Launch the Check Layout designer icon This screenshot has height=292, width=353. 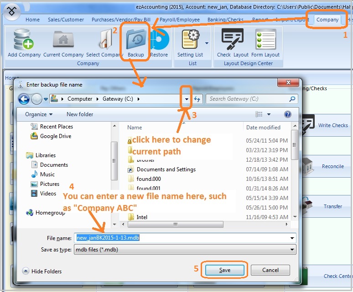click(x=232, y=41)
